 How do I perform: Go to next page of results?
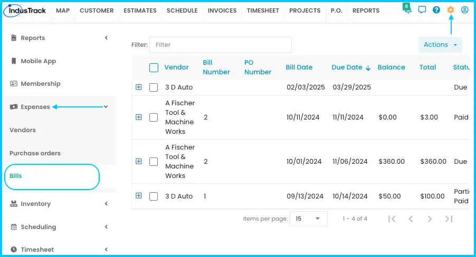tap(430, 219)
